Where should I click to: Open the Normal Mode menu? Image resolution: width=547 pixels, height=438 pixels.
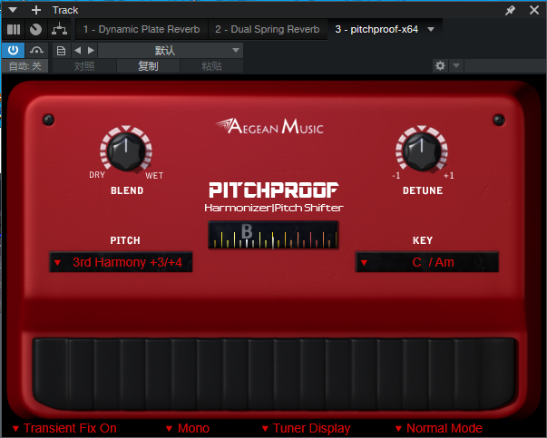coord(439,428)
